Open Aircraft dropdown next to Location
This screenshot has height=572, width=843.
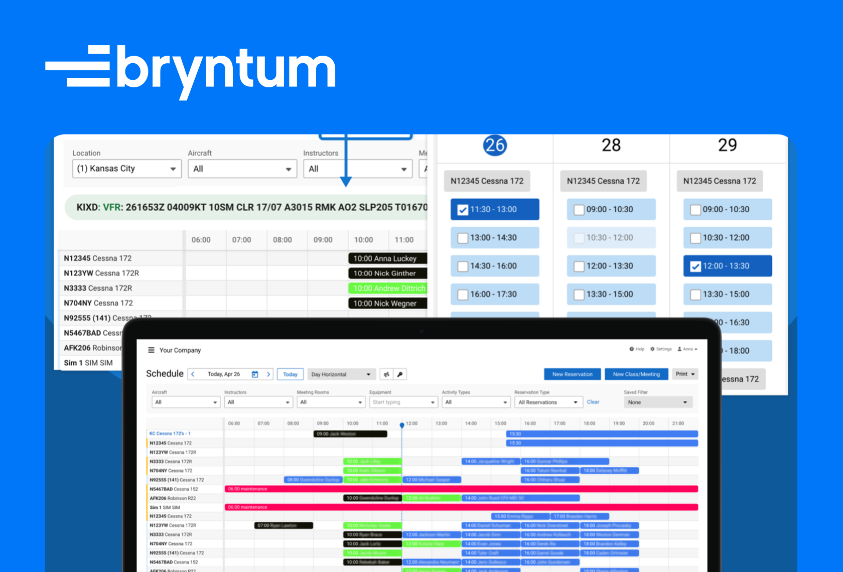pos(242,169)
